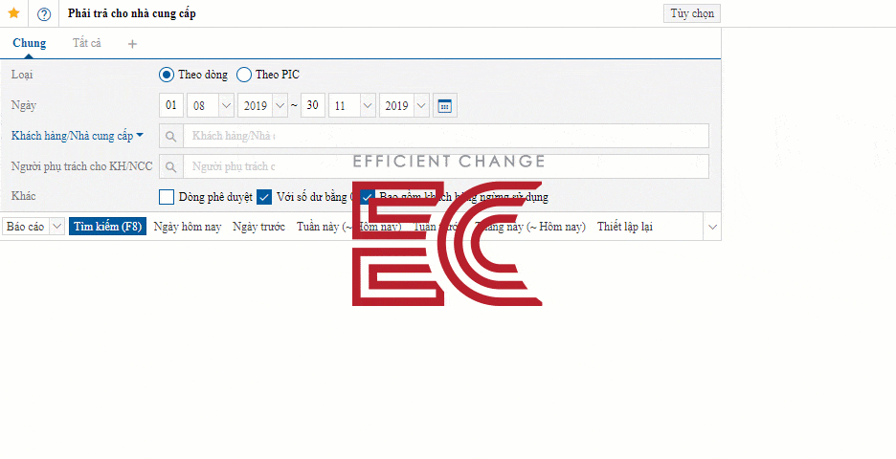Viewport: 896px width, 459px height.
Task: Click the start day field showing 01
Action: click(x=171, y=105)
